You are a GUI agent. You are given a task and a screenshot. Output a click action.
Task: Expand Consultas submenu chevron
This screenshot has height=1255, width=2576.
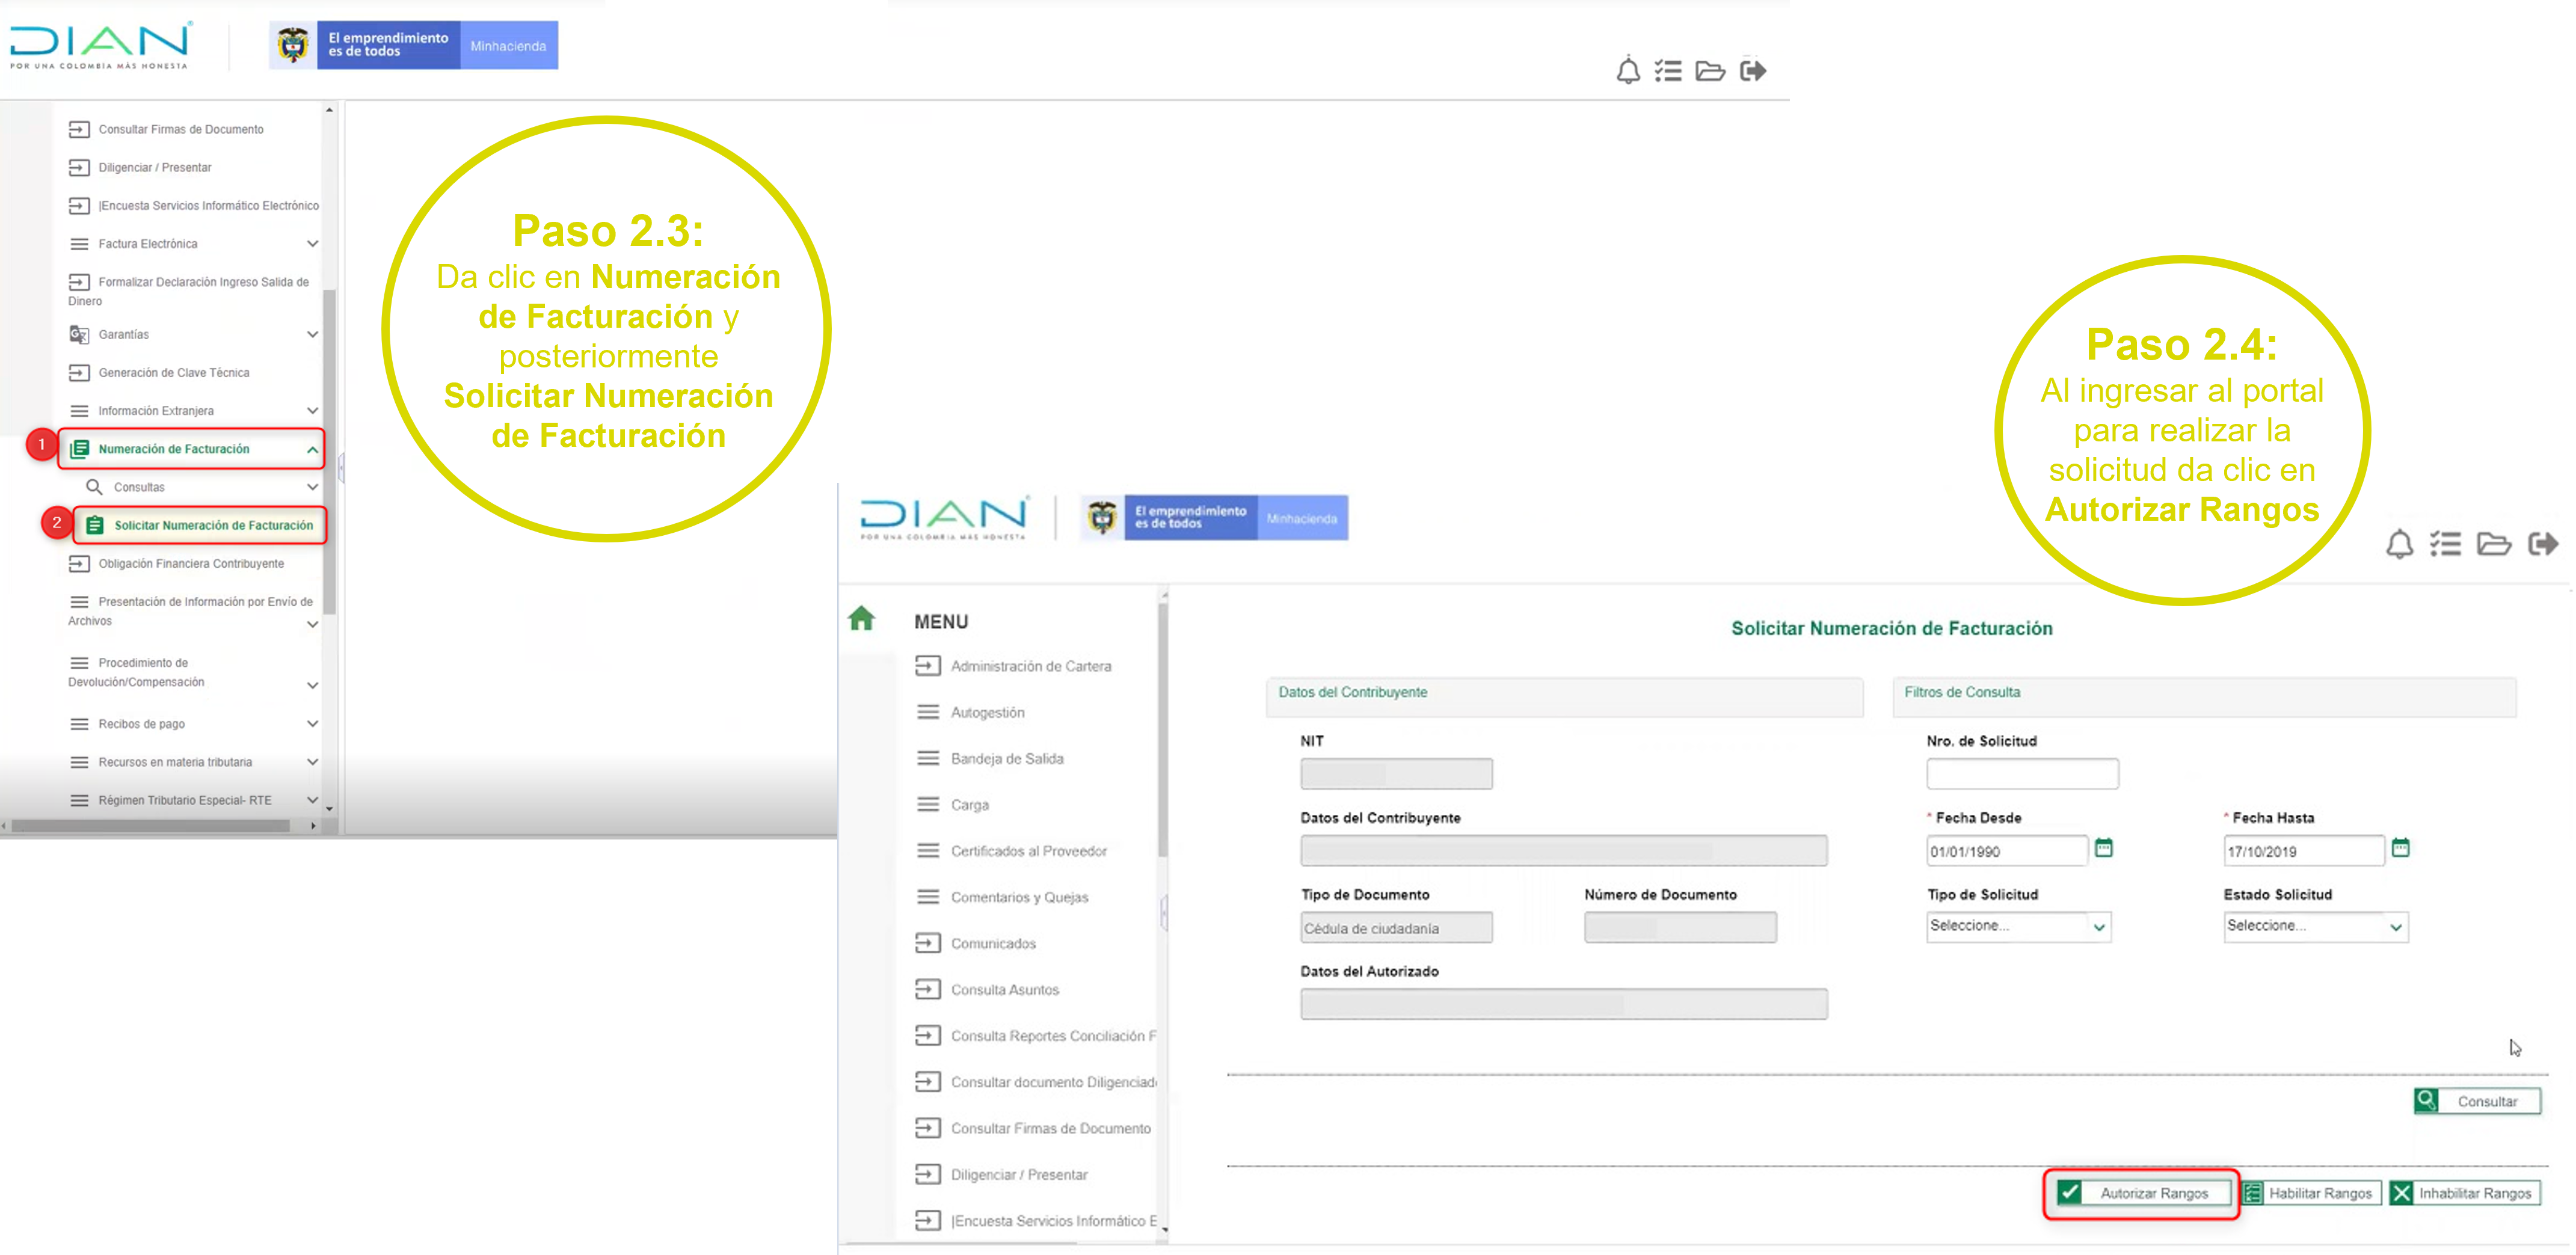pos(312,487)
